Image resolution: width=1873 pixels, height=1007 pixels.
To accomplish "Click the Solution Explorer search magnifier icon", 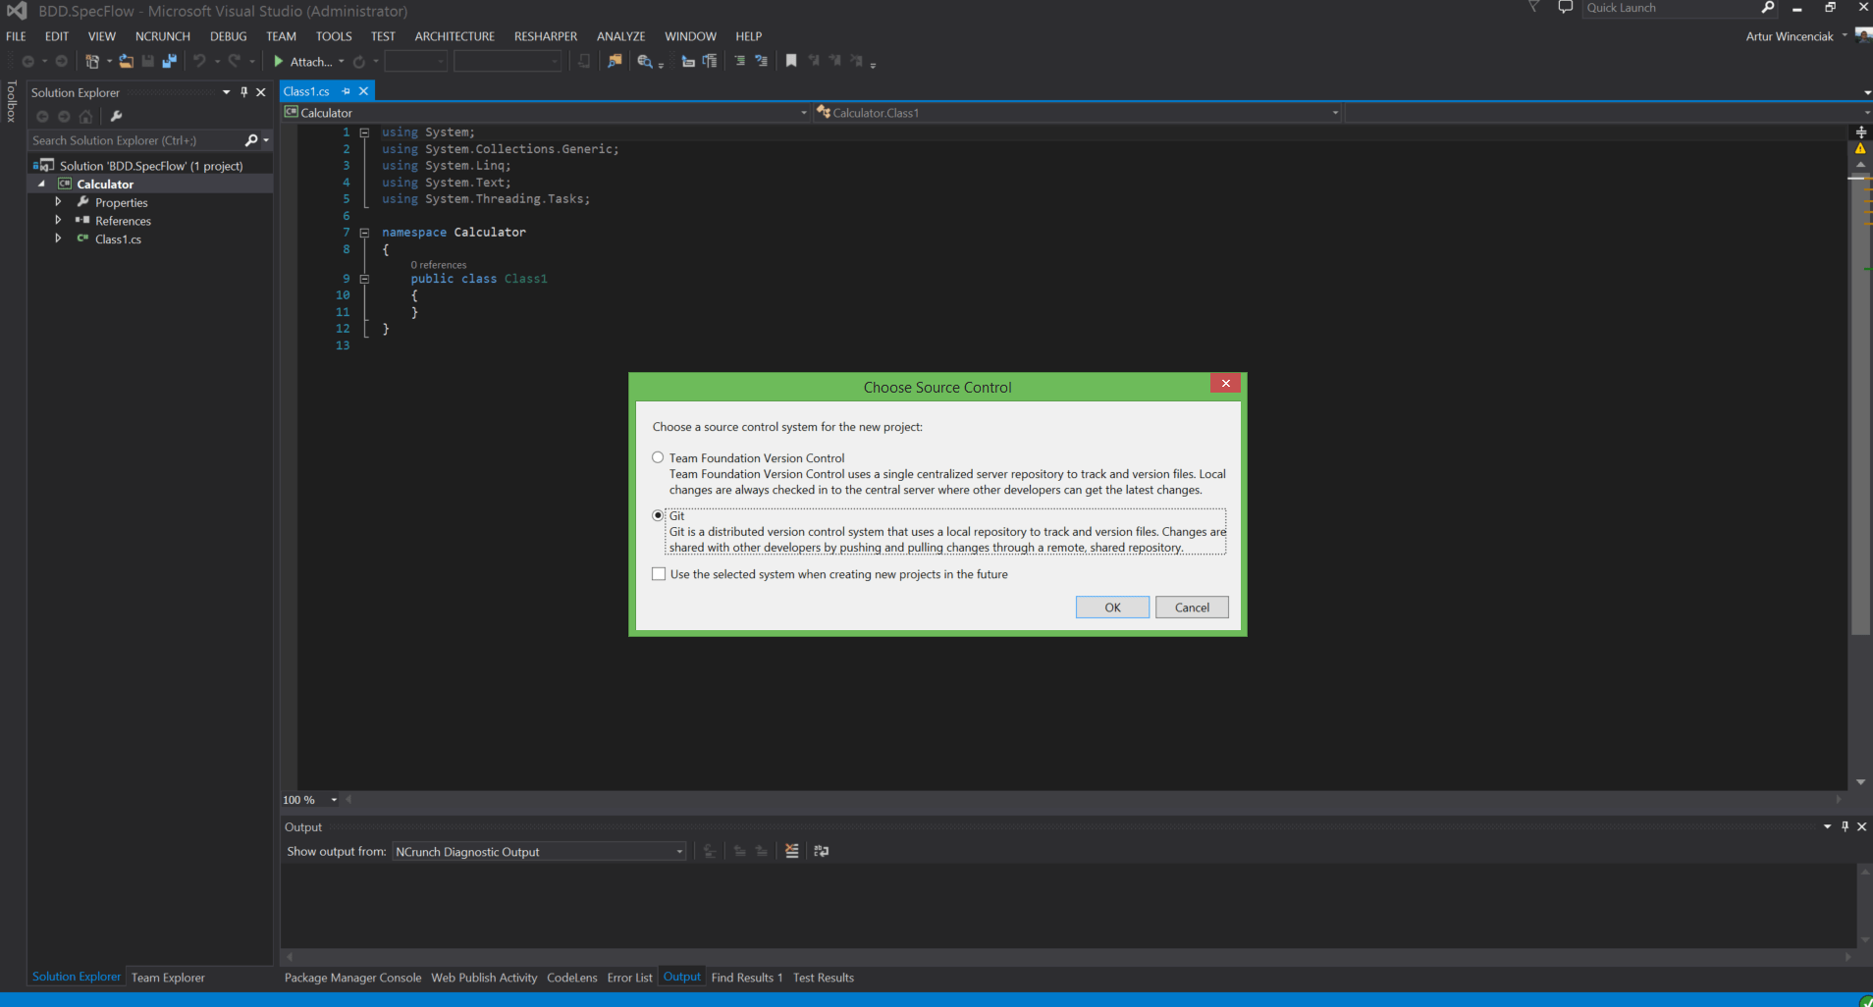I will [251, 140].
